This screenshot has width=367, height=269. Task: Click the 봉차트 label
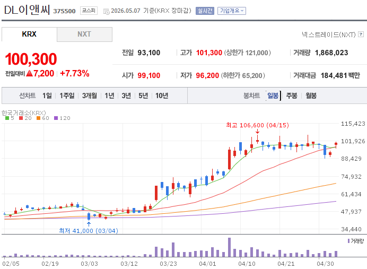coord(251,96)
